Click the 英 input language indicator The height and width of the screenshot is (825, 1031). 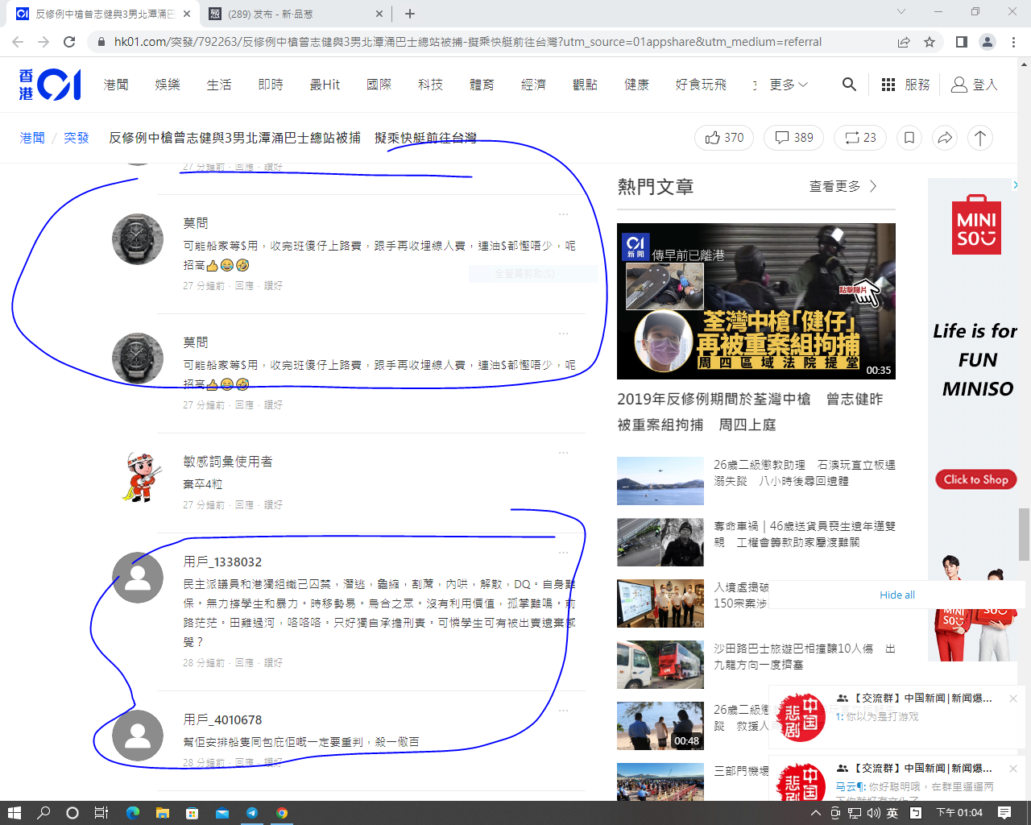point(892,813)
